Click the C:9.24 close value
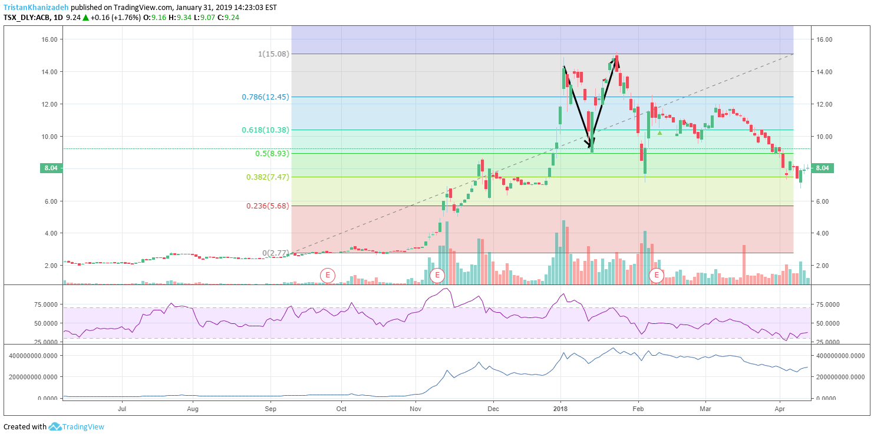 [x=227, y=18]
